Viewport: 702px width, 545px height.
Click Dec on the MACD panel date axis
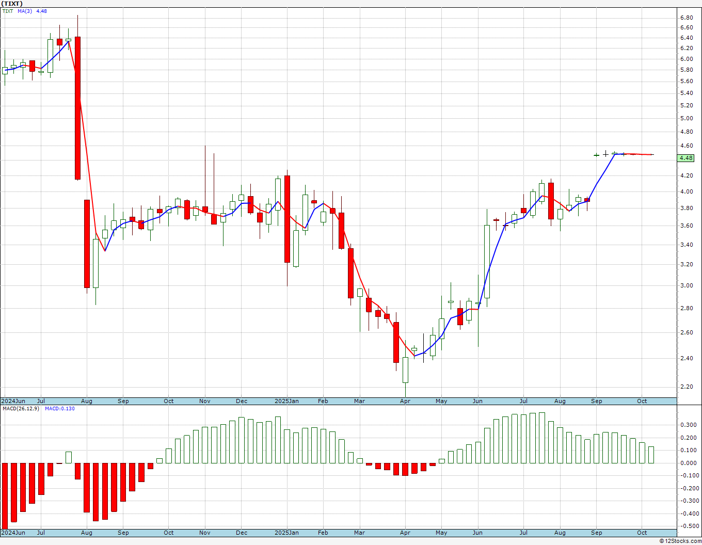click(x=242, y=533)
